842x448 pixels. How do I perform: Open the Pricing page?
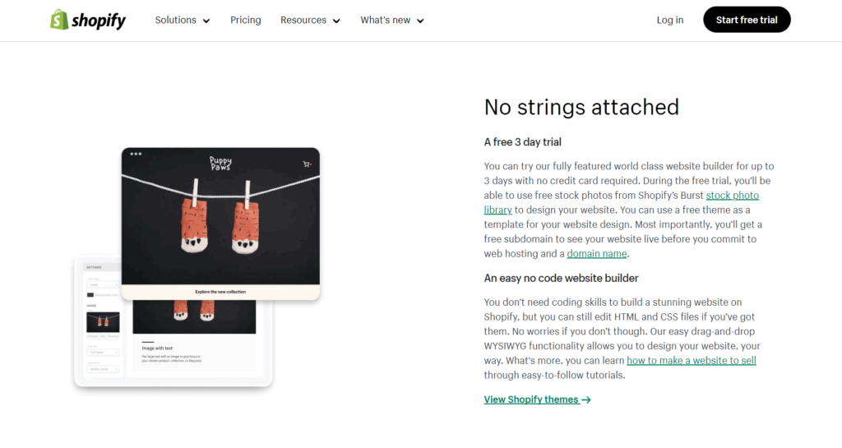click(245, 21)
